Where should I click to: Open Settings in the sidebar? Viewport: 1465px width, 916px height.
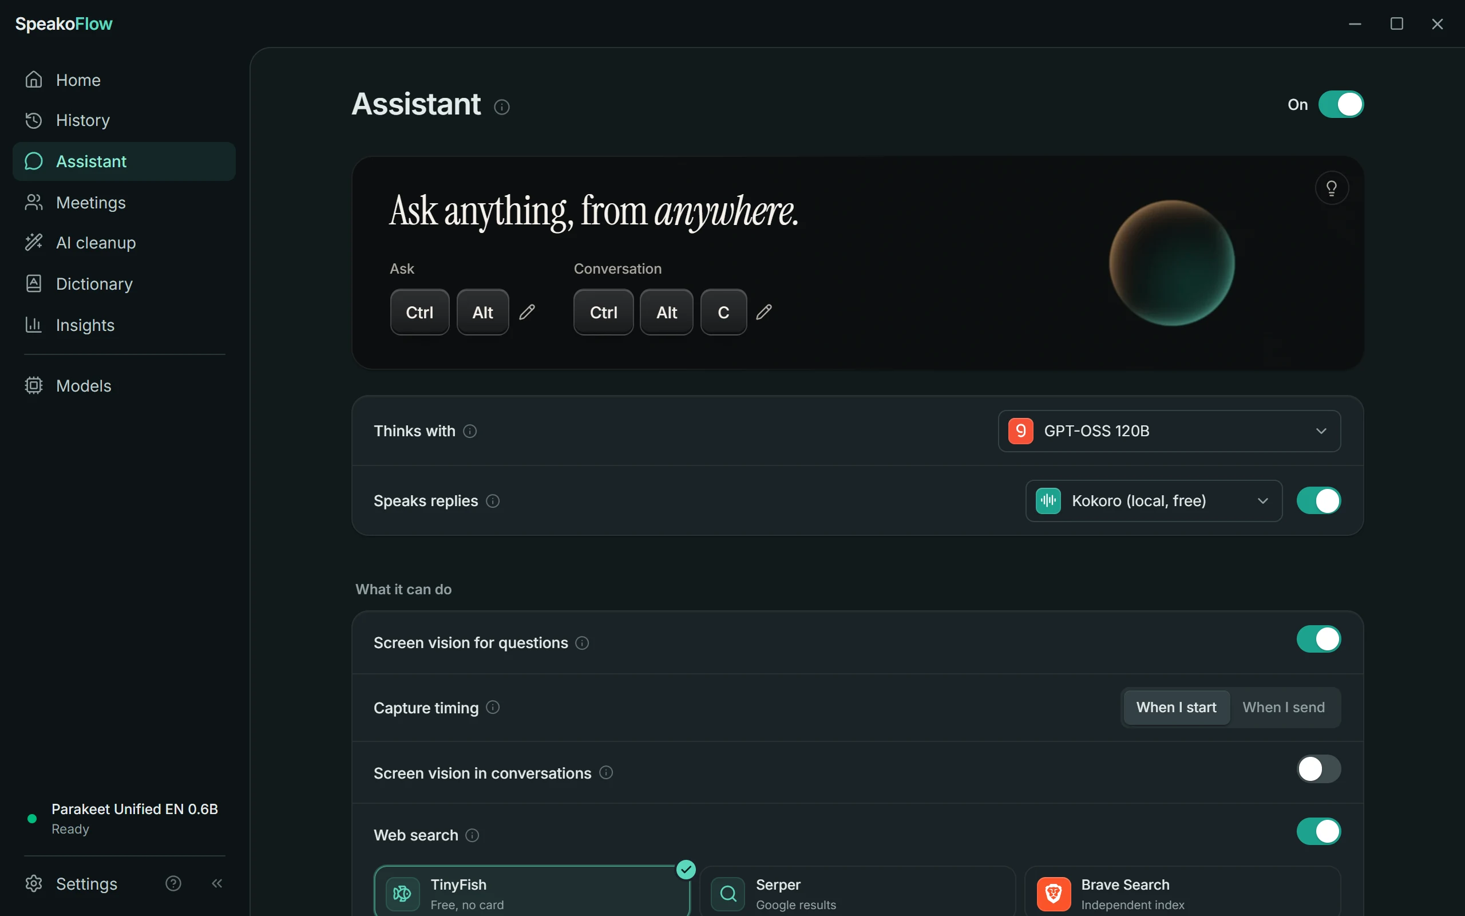[x=72, y=883]
